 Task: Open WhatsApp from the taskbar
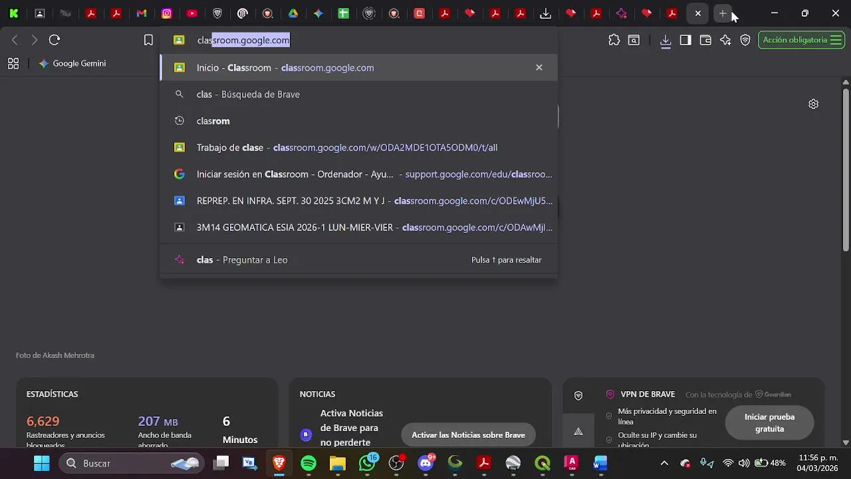(x=367, y=463)
